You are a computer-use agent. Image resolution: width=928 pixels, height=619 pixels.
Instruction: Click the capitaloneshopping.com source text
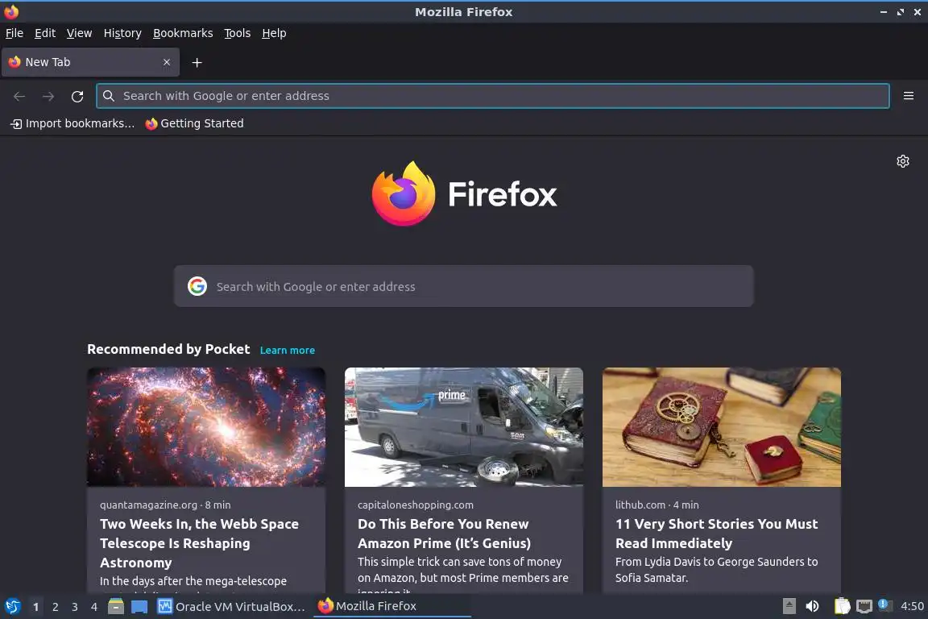click(416, 505)
